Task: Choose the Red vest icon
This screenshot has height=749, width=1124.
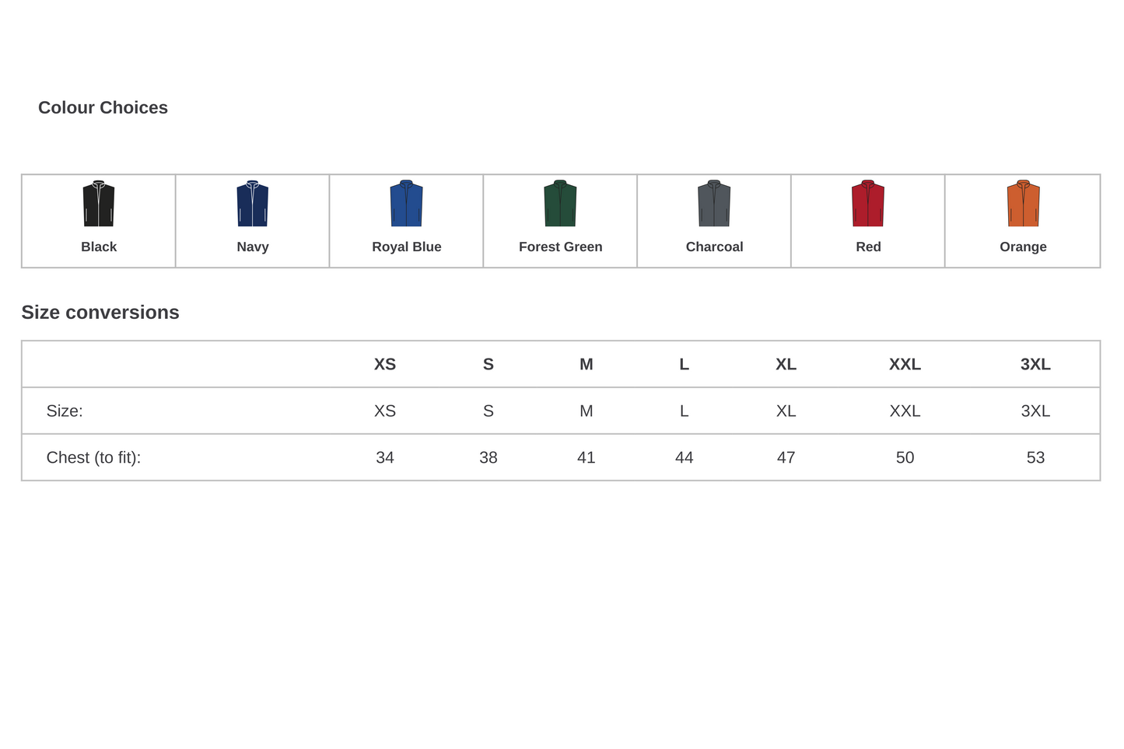Action: pos(868,204)
